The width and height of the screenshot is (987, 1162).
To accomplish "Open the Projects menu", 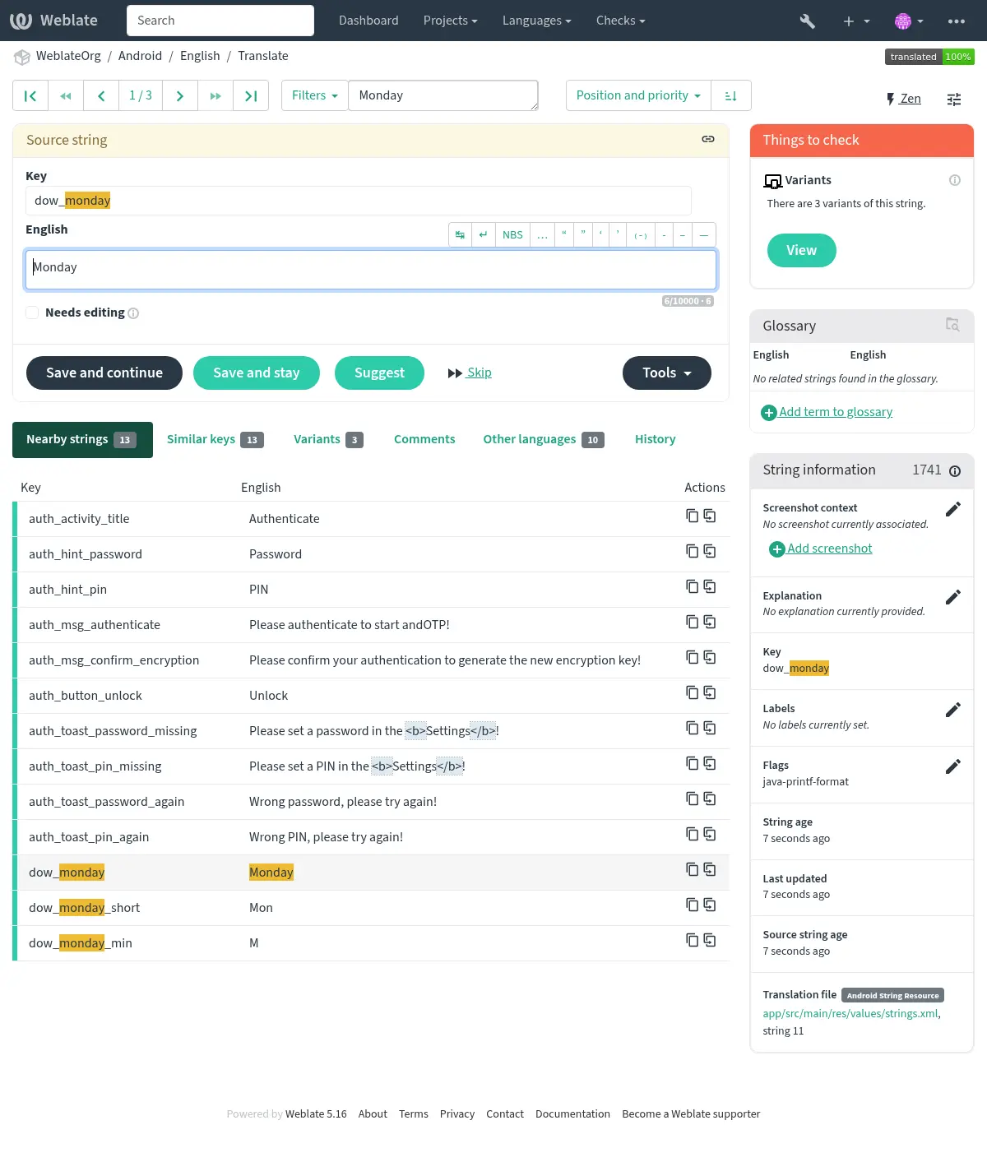I will tap(450, 21).
